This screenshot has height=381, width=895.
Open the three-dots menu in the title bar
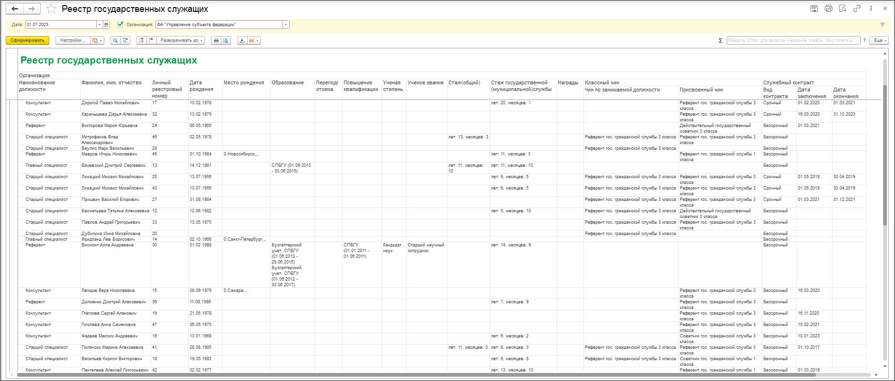click(x=871, y=9)
